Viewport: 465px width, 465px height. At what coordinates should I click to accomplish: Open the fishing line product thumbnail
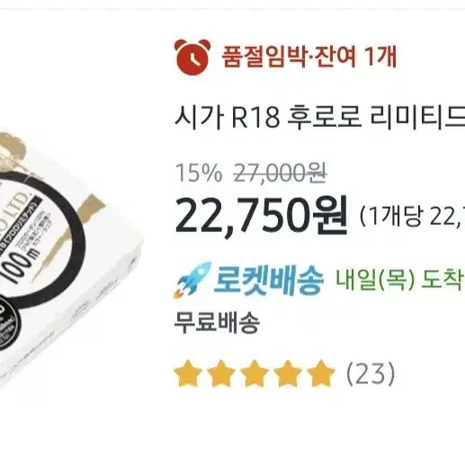point(71,259)
